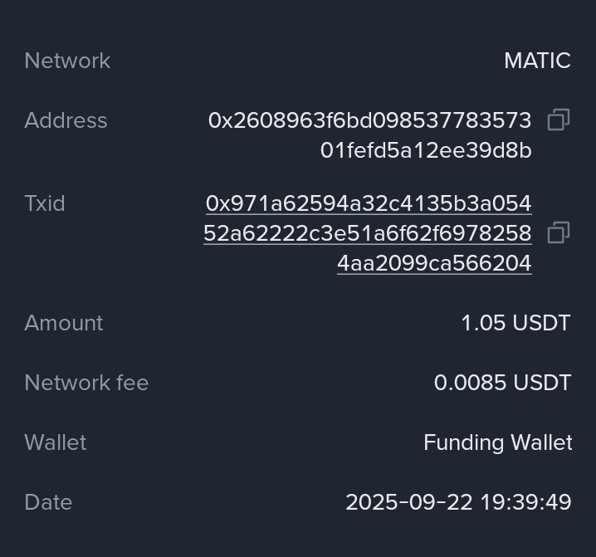The width and height of the screenshot is (596, 557).
Task: Select address text starting 0x2608963f6bd
Action: 369,120
